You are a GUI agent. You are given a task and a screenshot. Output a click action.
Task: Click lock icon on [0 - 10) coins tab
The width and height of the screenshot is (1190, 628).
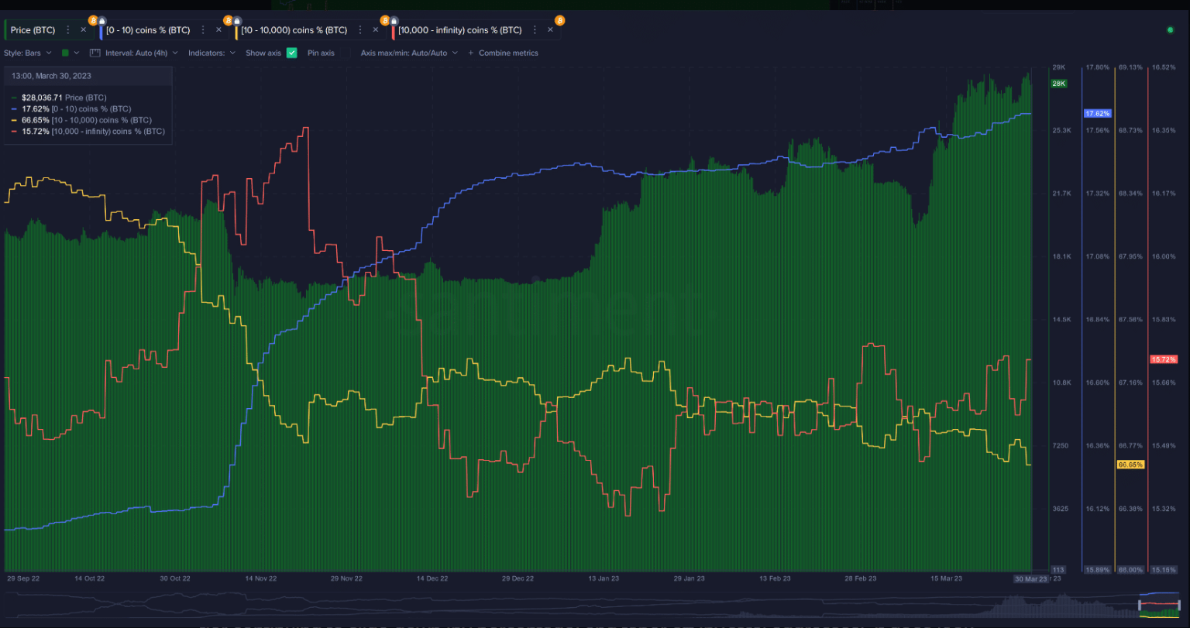[103, 21]
